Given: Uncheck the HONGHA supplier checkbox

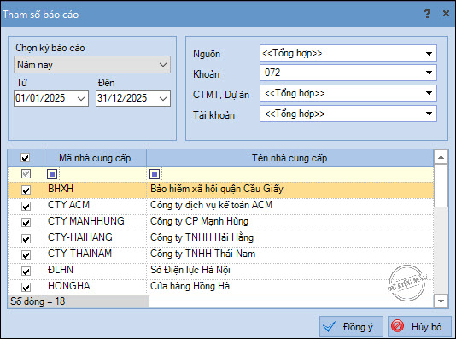Looking at the screenshot, I should pos(26,287).
